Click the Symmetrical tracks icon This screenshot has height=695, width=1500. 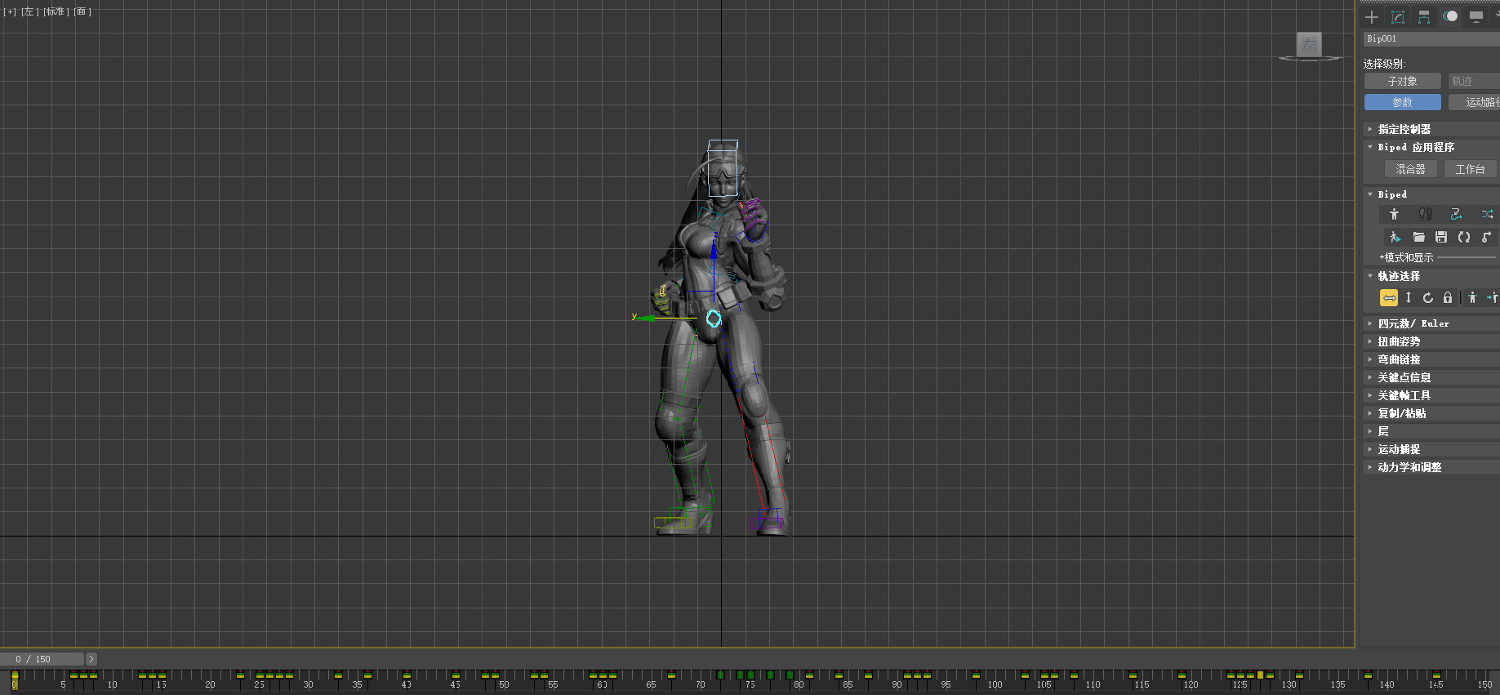(1472, 298)
